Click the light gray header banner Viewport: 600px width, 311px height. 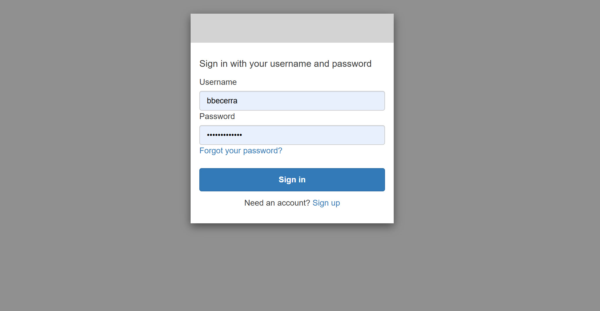[x=292, y=28]
